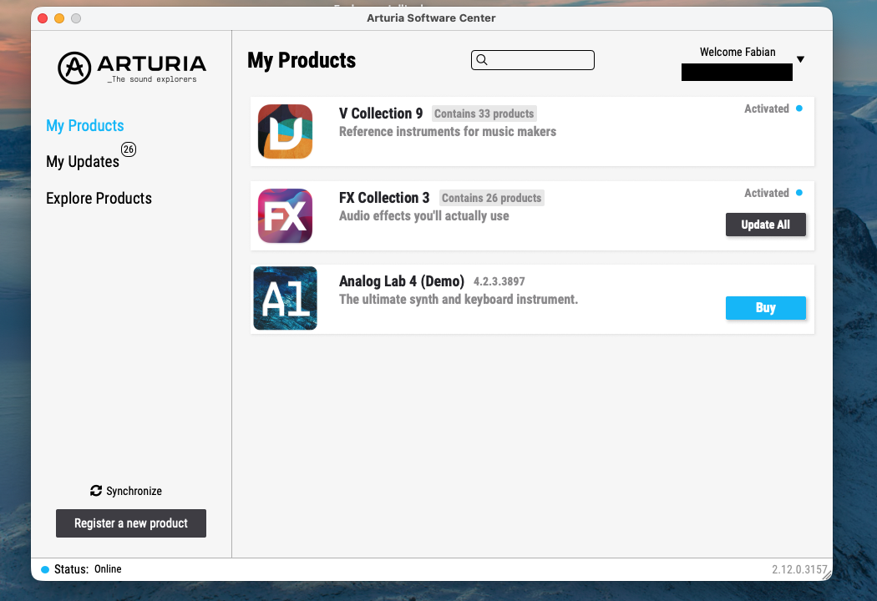Click the My Updates notification badge showing 26
877x601 pixels.
[x=129, y=149]
